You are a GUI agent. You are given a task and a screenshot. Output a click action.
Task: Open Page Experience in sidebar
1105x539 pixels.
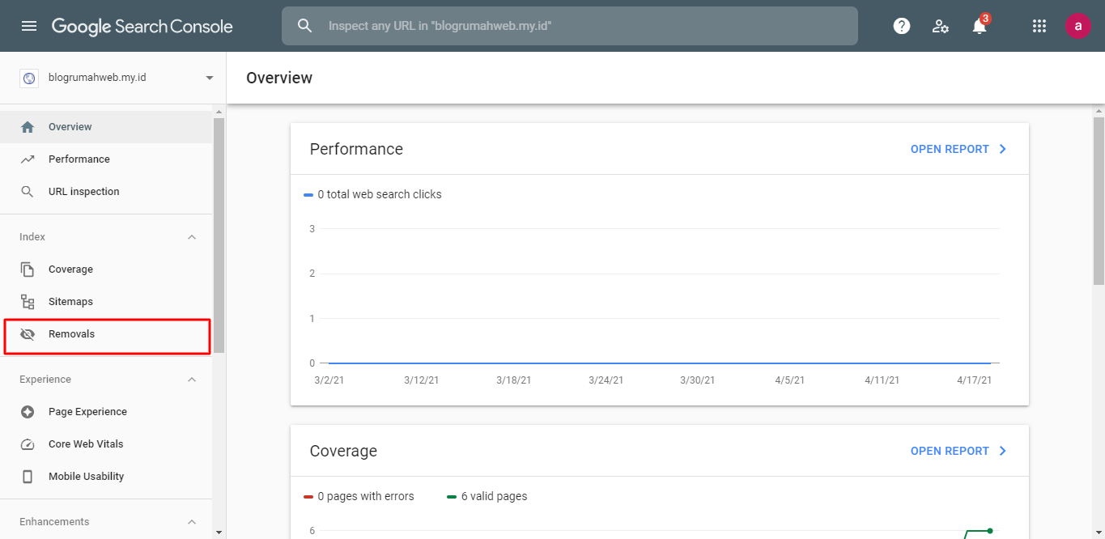[106, 412]
